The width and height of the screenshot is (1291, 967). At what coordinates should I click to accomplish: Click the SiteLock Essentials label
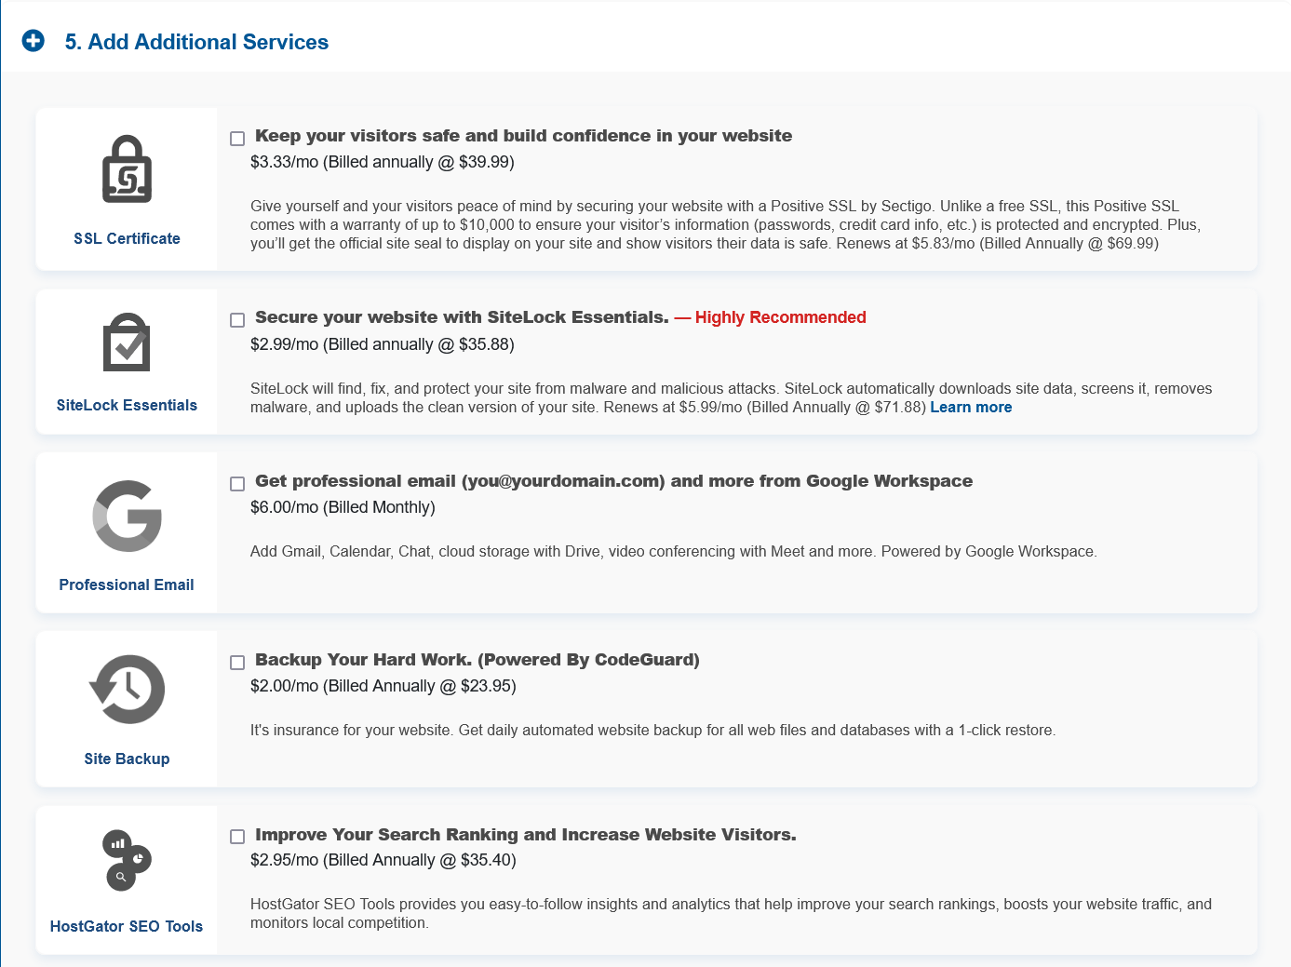[x=127, y=405]
